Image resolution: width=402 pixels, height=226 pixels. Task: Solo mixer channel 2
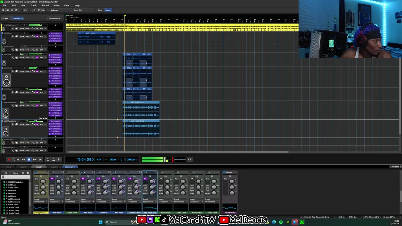(52, 191)
